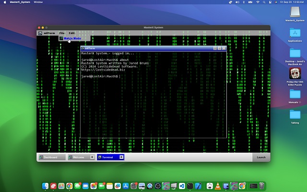307x192 pixels.
Task: Click '(C) 2024 LostSideDead Software.' line
Action: [109, 66]
